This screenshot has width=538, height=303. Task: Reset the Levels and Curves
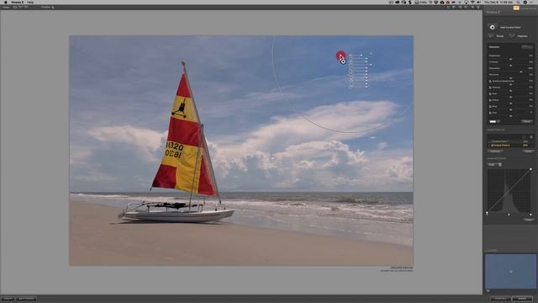pyautogui.click(x=529, y=220)
